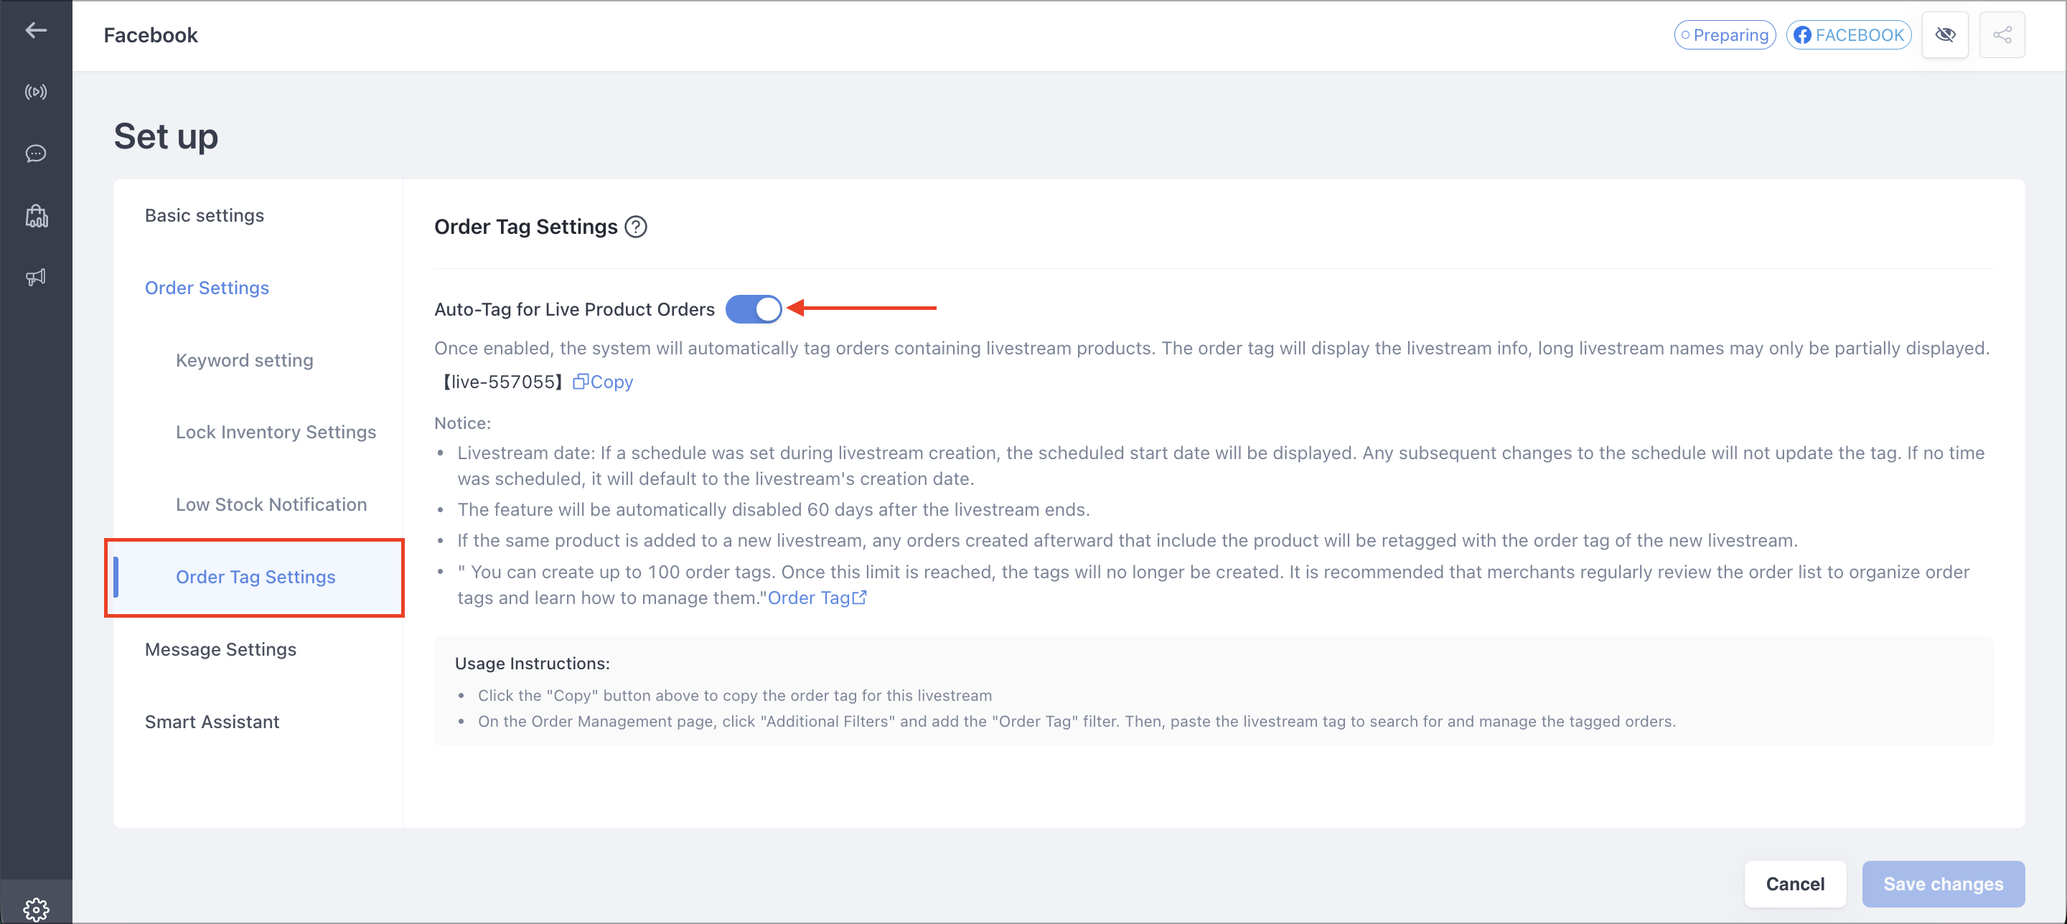
Task: Open Lock Inventory Settings item
Action: pyautogui.click(x=276, y=432)
